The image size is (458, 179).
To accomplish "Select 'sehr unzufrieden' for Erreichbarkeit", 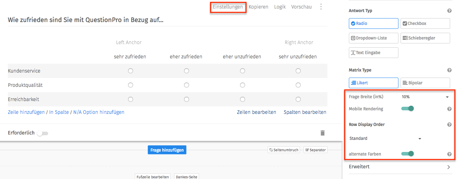I will click(298, 99).
